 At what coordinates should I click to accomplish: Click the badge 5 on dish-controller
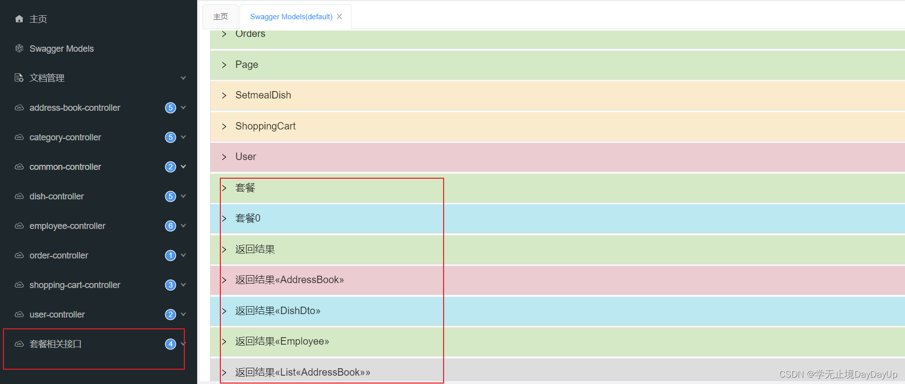pos(171,196)
